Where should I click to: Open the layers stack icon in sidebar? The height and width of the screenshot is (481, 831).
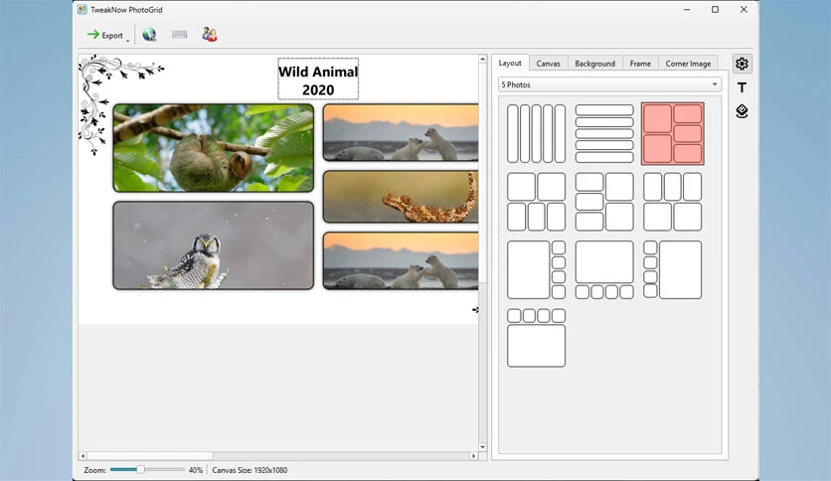tap(742, 111)
